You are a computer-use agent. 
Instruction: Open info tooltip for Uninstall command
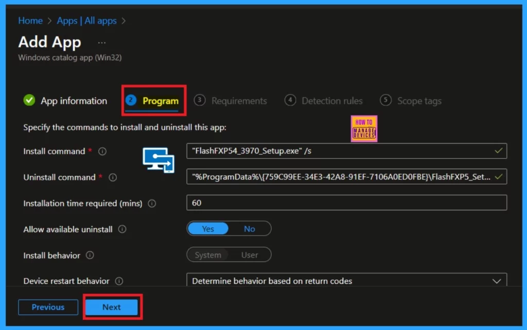tap(113, 177)
